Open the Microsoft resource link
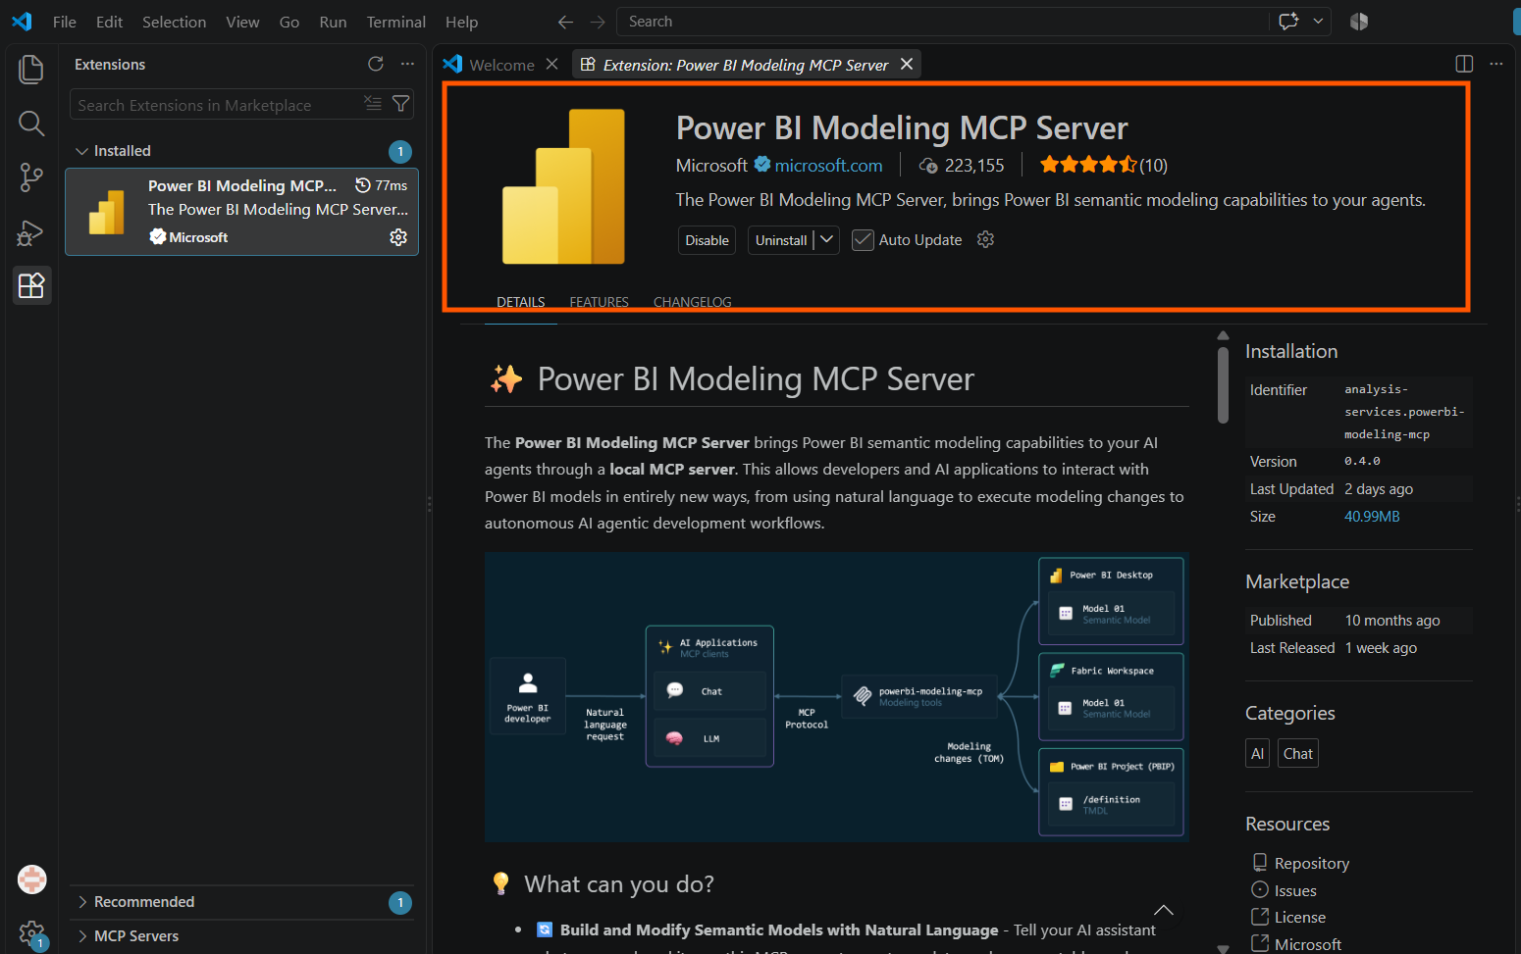Screen dimensions: 1521x954 [x=1307, y=944]
